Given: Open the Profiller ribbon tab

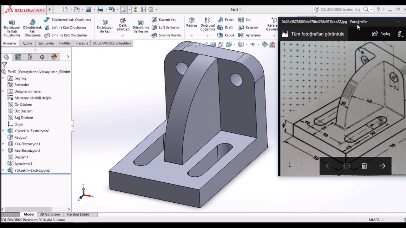Looking at the screenshot, I should [65, 43].
